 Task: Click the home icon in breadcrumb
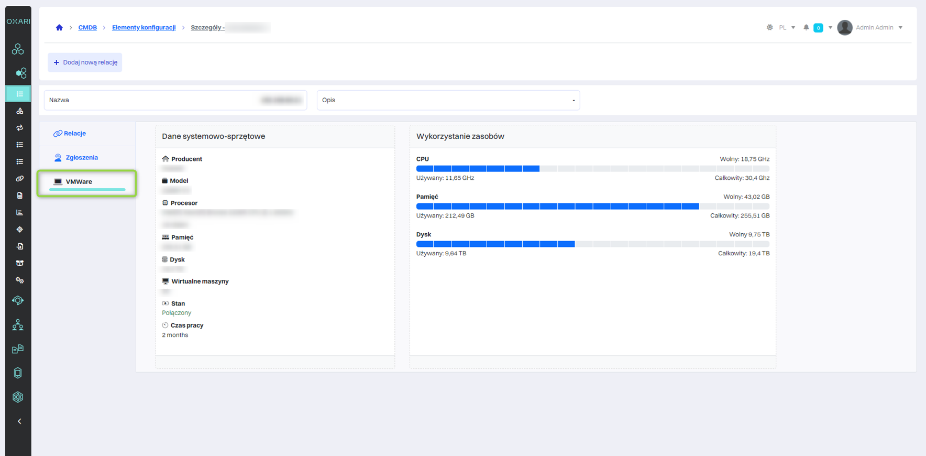tap(59, 28)
